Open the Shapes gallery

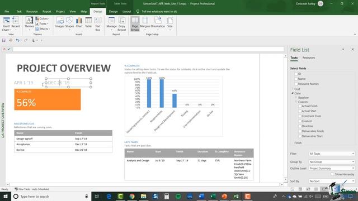point(69,24)
